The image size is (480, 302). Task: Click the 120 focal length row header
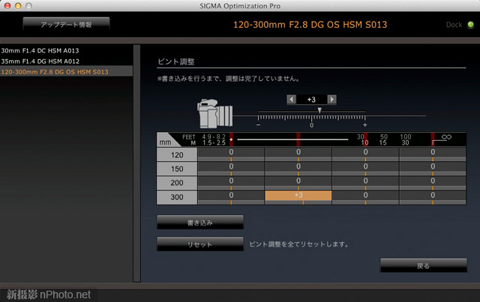click(177, 154)
